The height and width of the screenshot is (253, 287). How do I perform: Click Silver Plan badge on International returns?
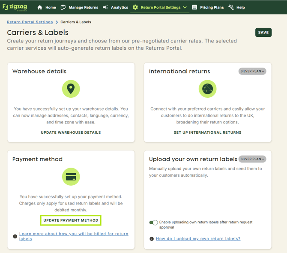[x=252, y=71]
